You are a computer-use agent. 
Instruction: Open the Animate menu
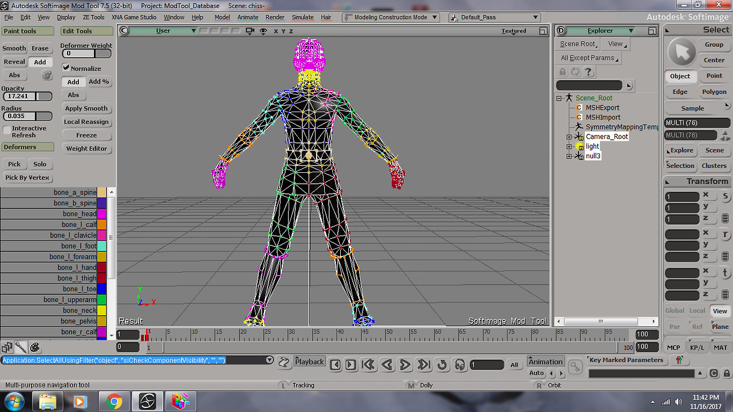[248, 17]
